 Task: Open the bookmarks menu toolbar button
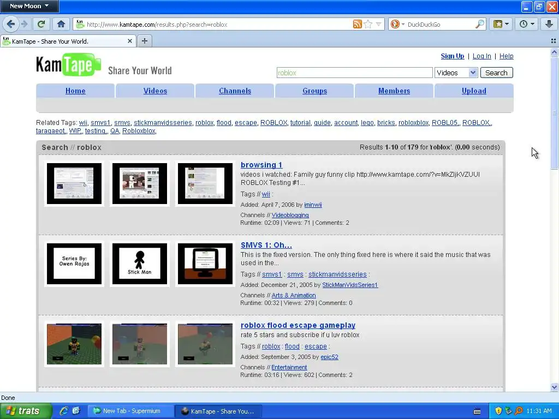pos(501,24)
